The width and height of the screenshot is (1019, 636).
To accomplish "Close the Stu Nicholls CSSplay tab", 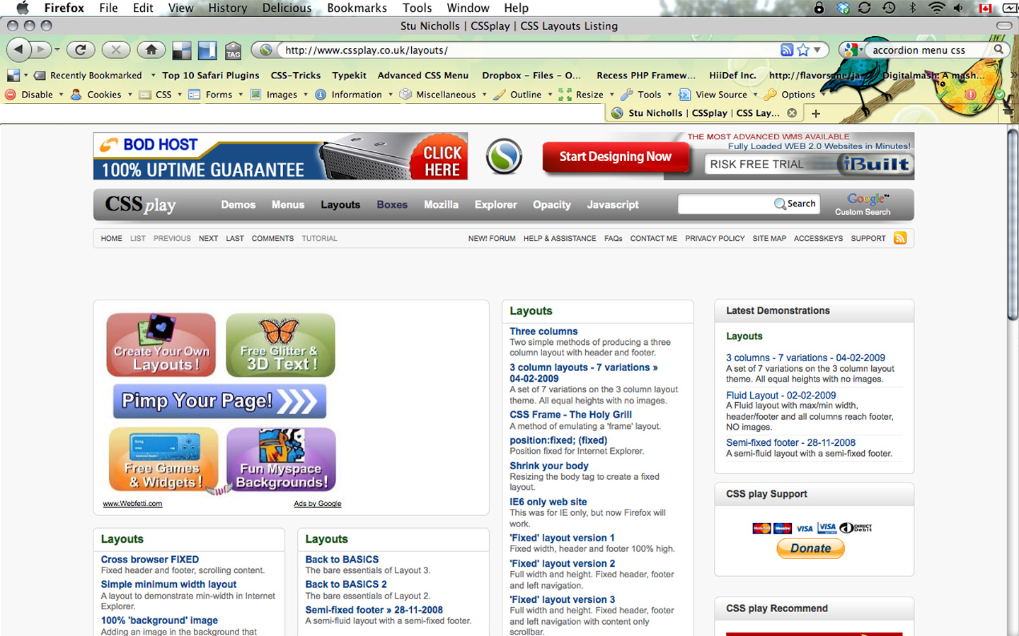I will tap(792, 113).
